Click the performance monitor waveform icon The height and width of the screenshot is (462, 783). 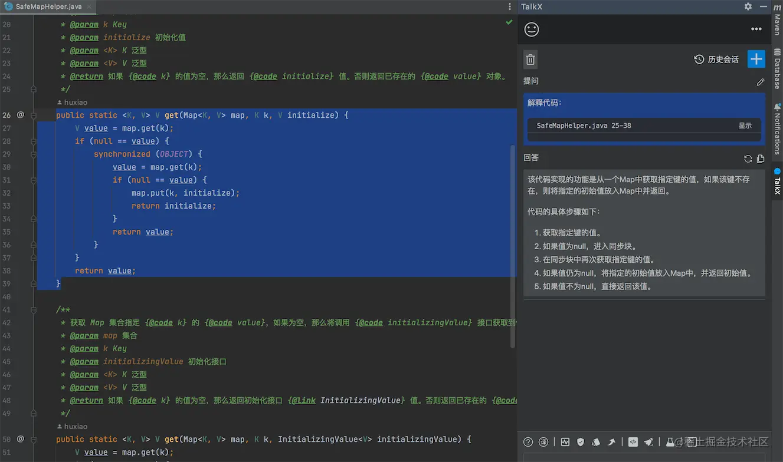(x=565, y=442)
